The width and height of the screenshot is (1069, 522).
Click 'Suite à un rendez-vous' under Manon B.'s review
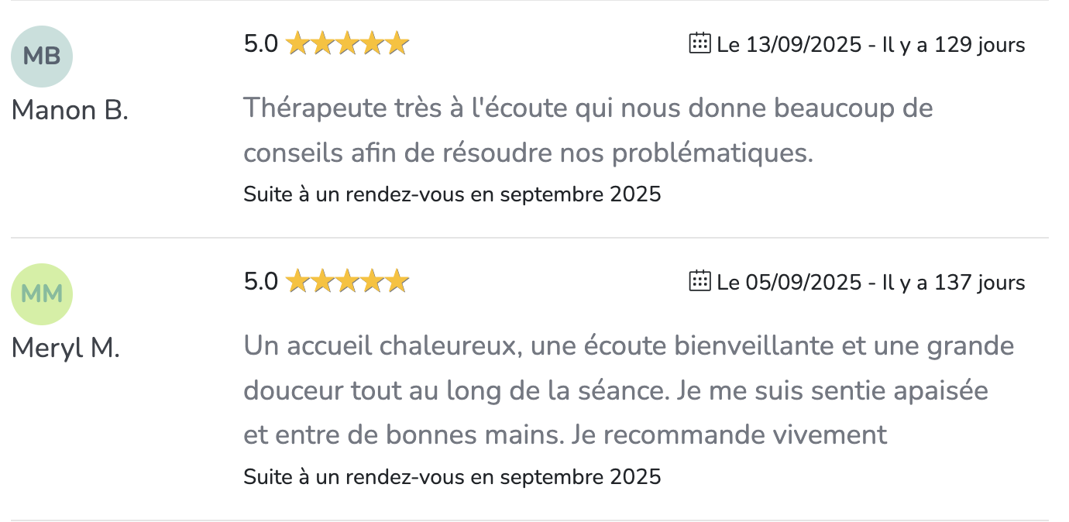pos(452,194)
